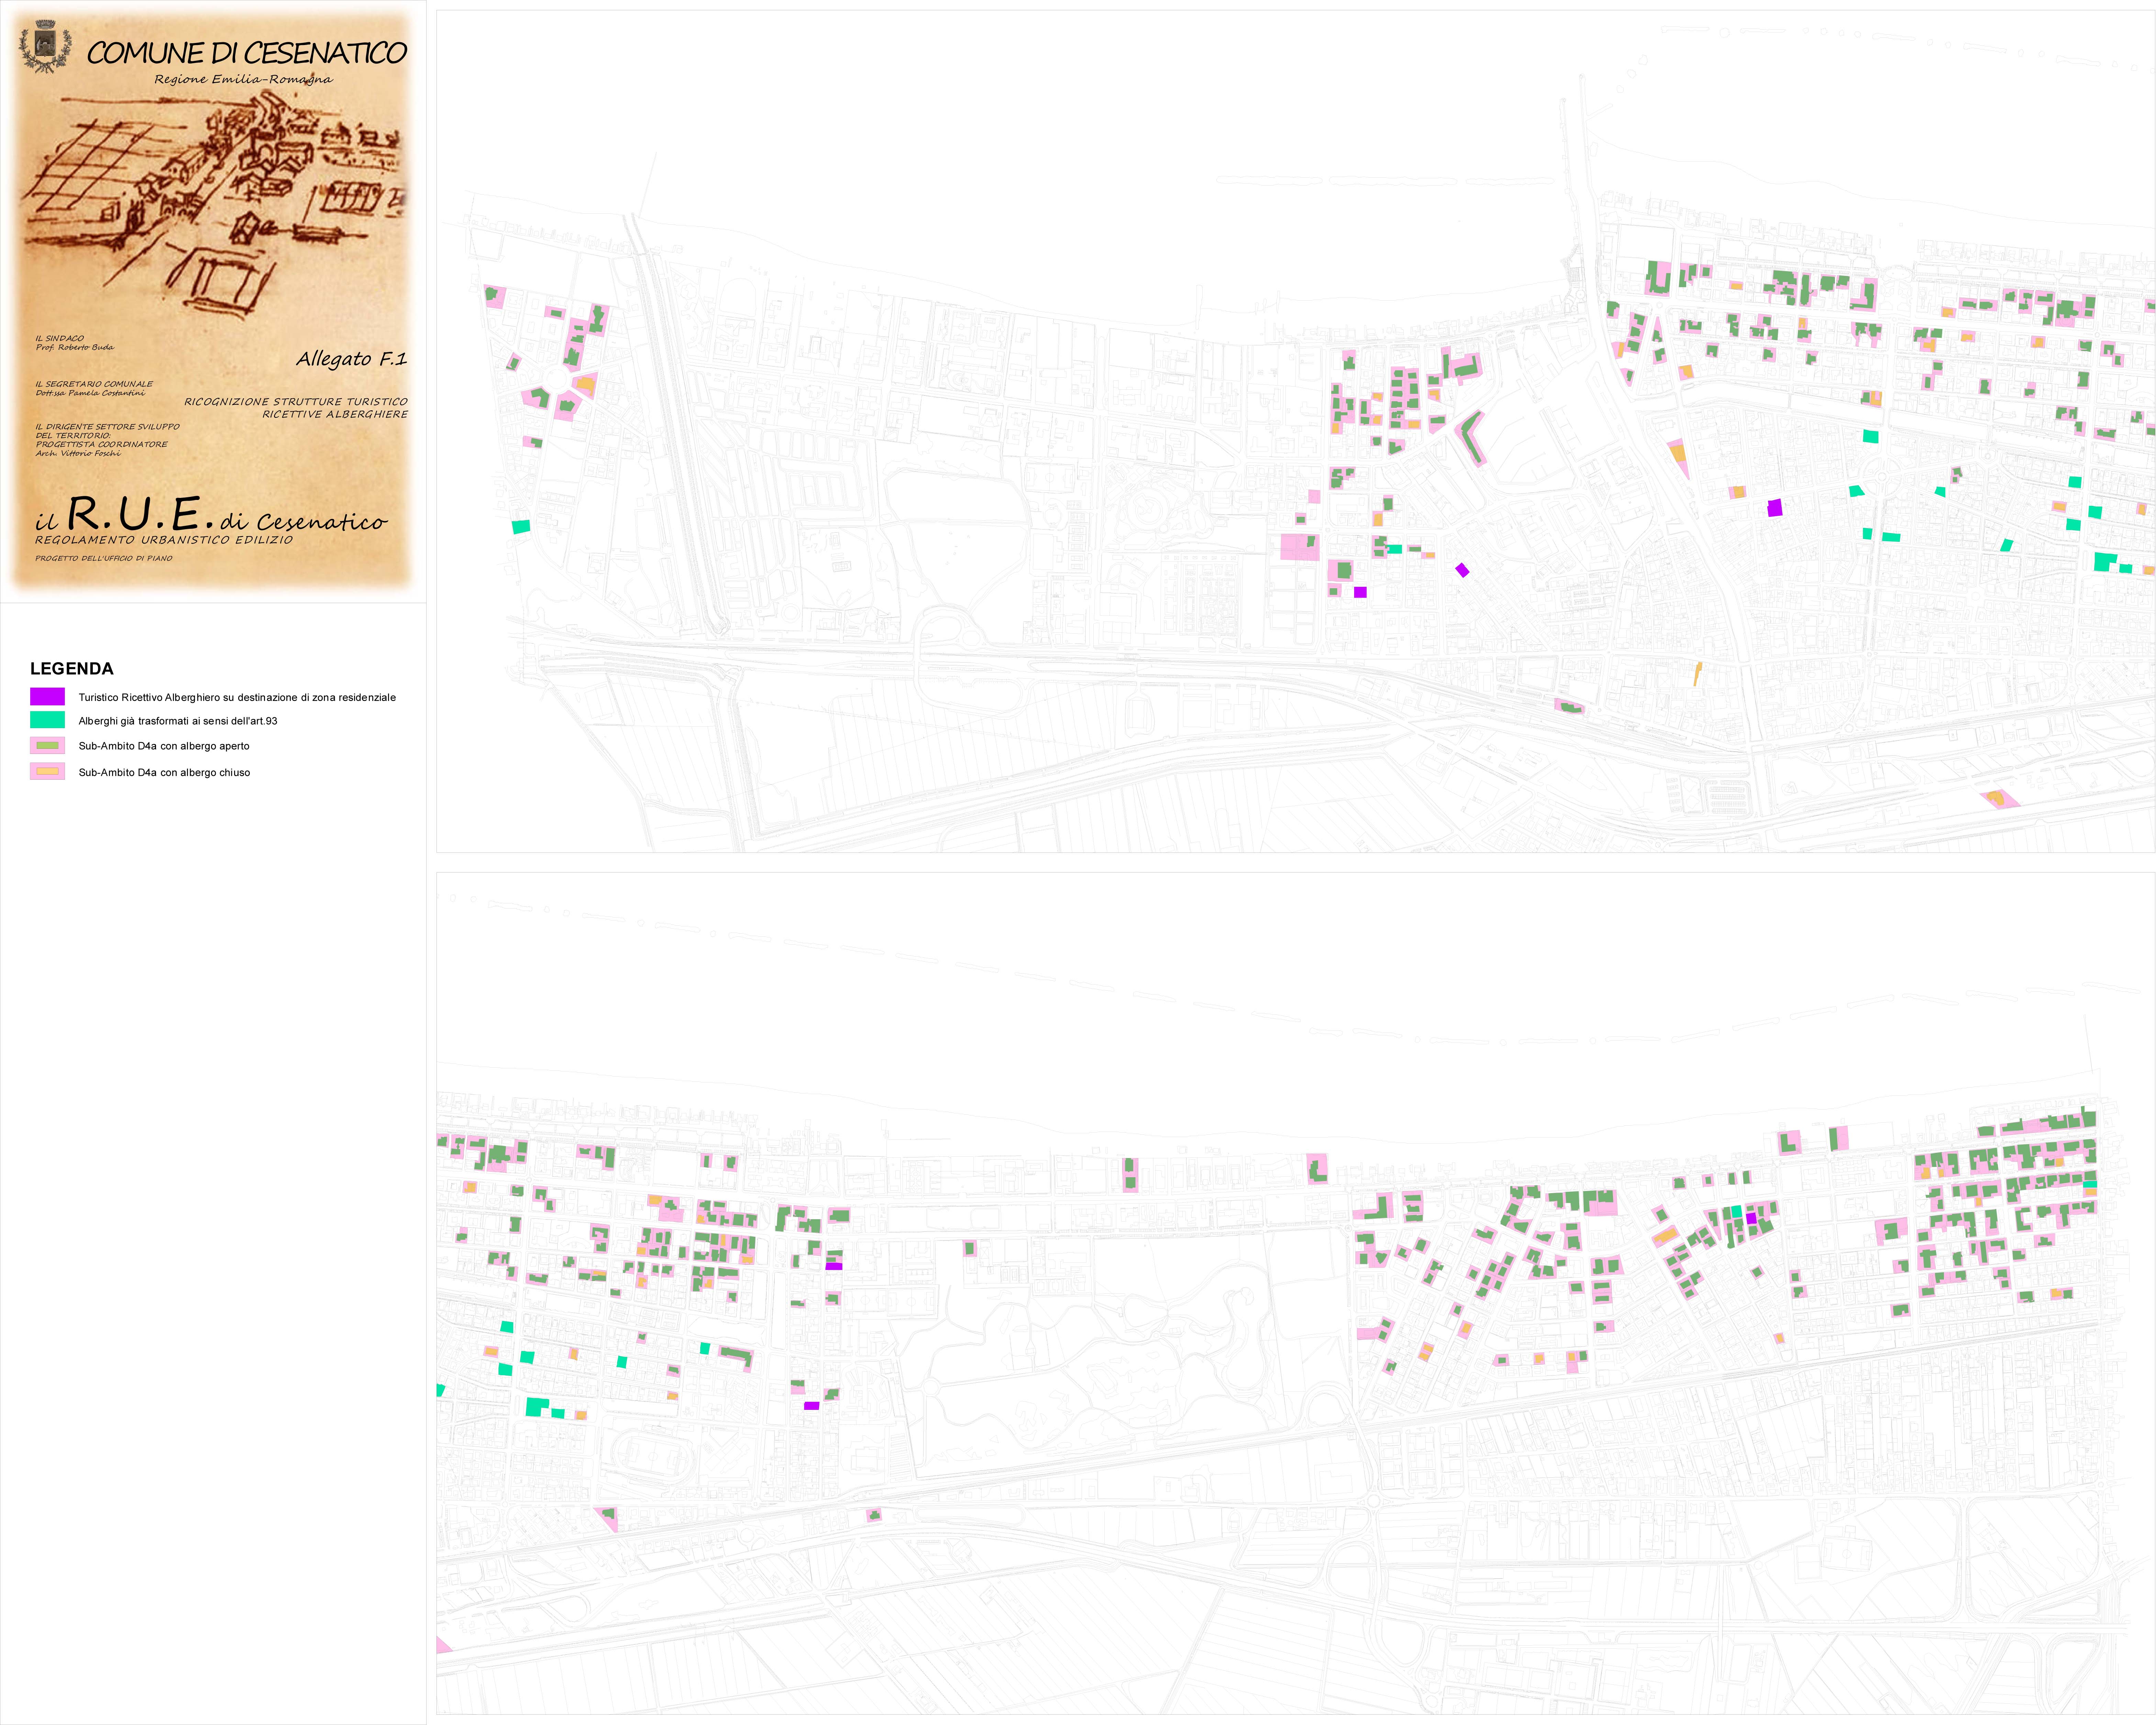The width and height of the screenshot is (2156, 1725).
Task: Click the purple legend swatch
Action: click(x=47, y=697)
